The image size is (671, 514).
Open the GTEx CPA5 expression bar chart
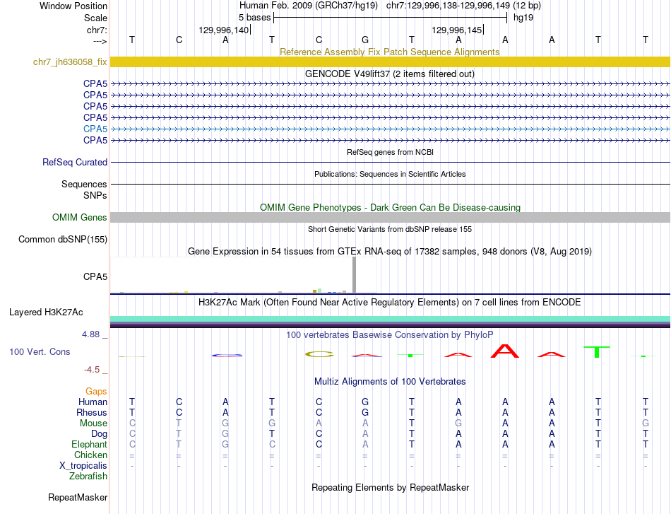[x=243, y=276]
